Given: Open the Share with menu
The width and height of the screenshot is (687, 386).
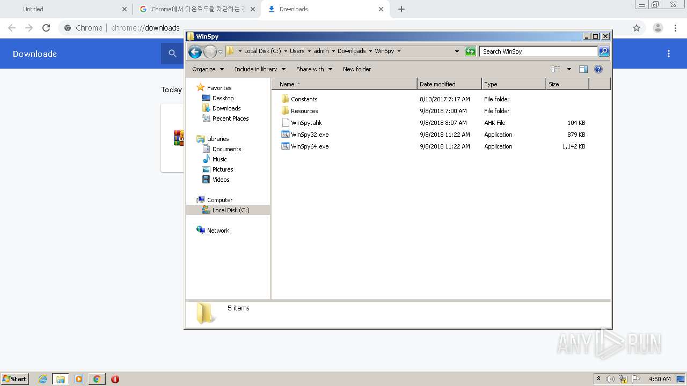Looking at the screenshot, I should point(314,69).
